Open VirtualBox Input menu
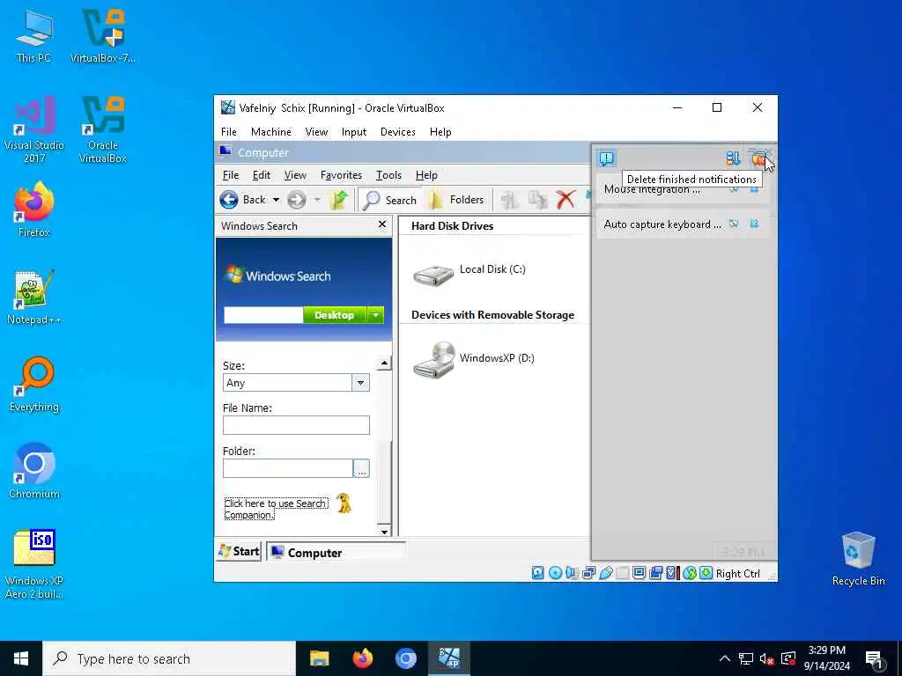902x676 pixels. (x=354, y=132)
